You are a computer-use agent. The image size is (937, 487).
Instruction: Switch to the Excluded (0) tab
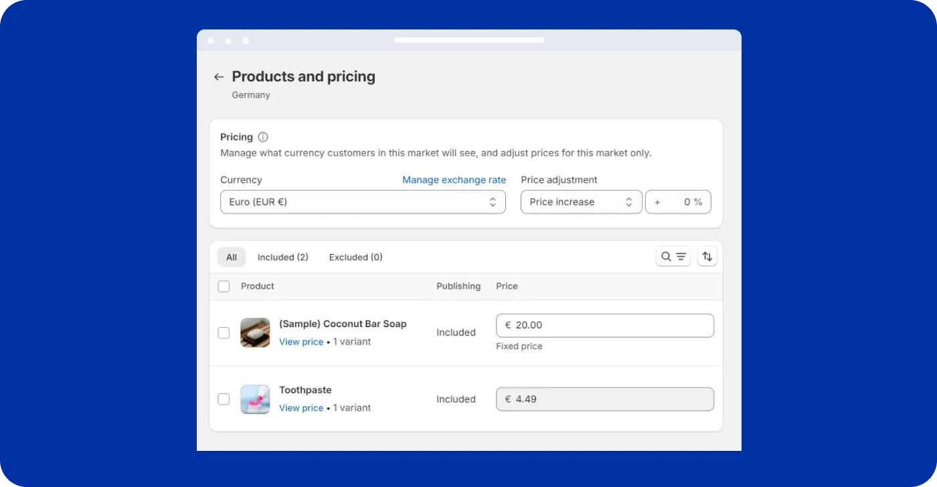pyautogui.click(x=355, y=257)
